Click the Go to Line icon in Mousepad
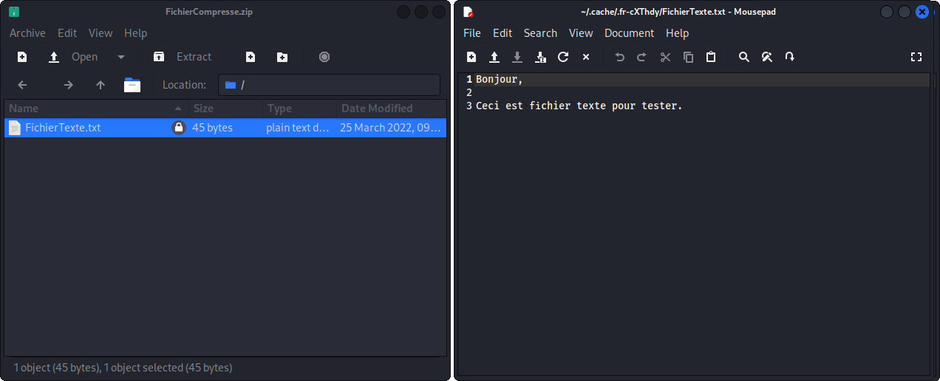The image size is (940, 381). (790, 57)
